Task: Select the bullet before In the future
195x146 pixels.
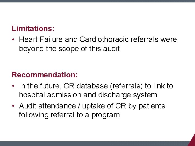Action: 13,86
